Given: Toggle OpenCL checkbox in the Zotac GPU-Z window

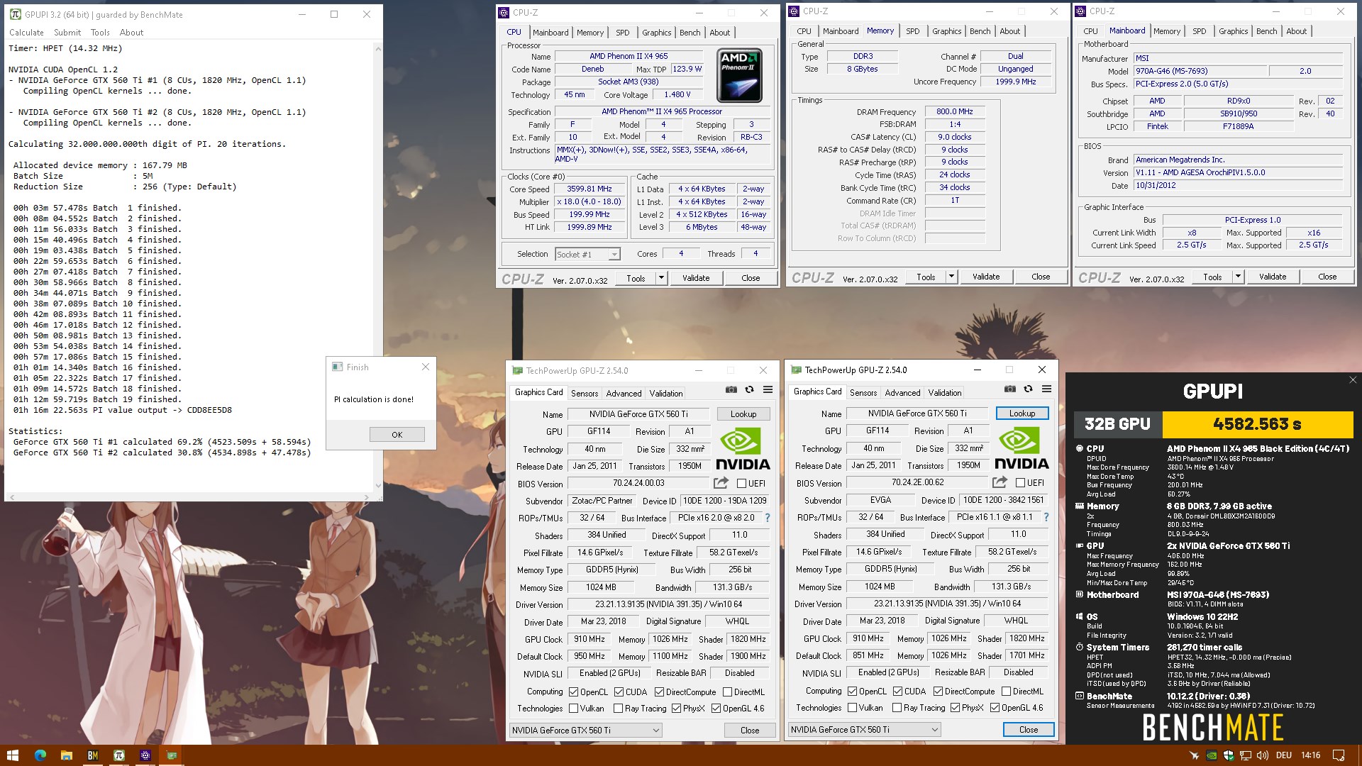Looking at the screenshot, I should coord(573,692).
